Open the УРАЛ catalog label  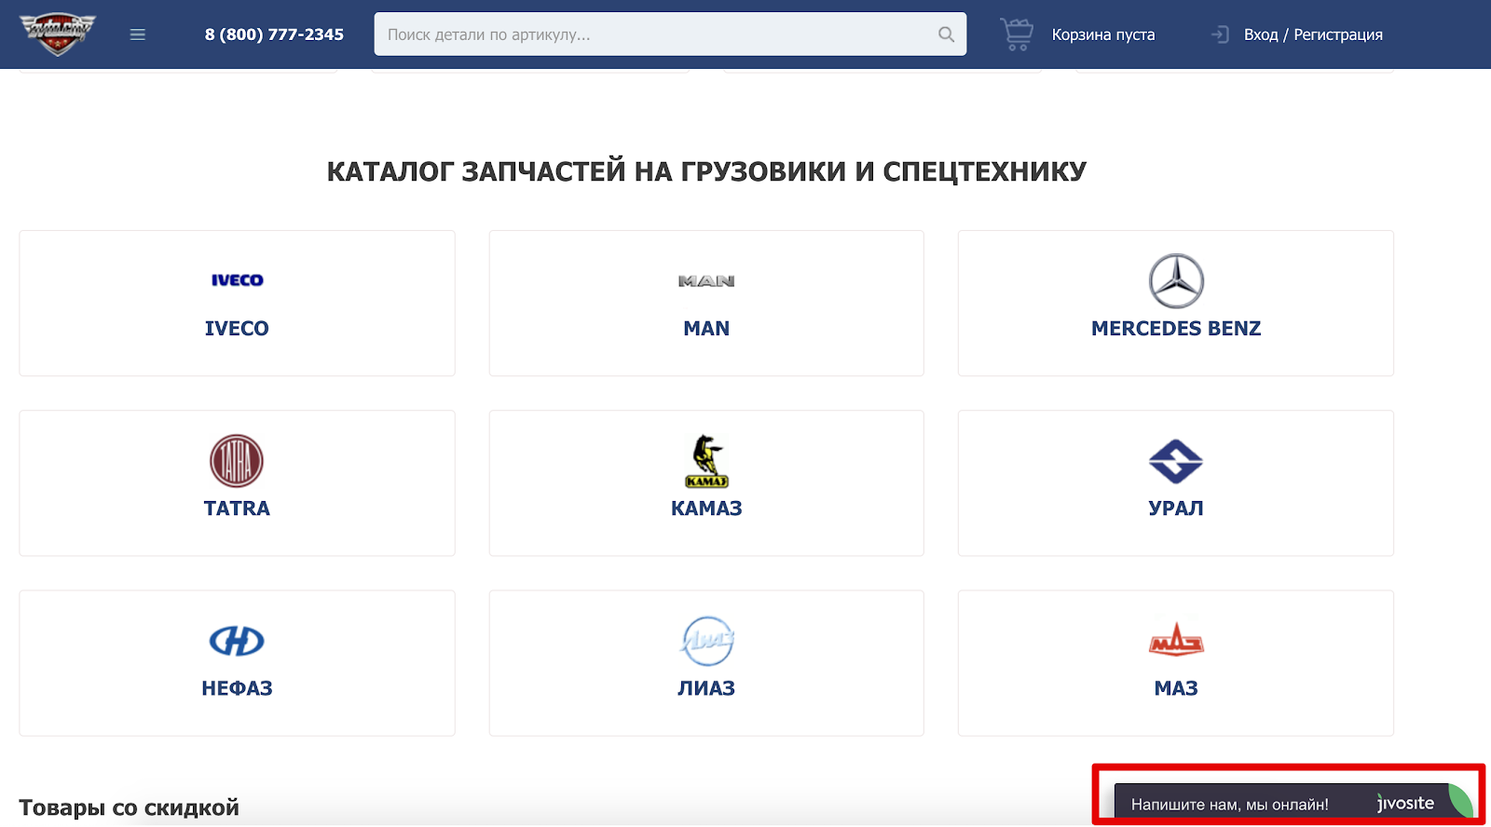pyautogui.click(x=1176, y=508)
